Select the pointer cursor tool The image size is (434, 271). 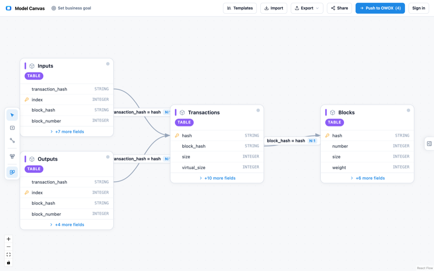pos(12,115)
